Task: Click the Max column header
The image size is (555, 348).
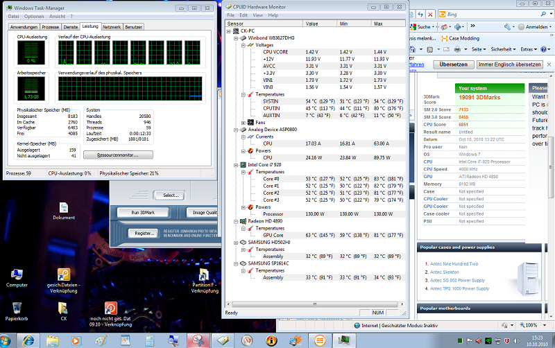Action: [x=388, y=24]
